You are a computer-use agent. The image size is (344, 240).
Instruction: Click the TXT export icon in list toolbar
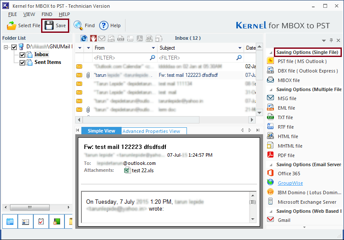121,38
